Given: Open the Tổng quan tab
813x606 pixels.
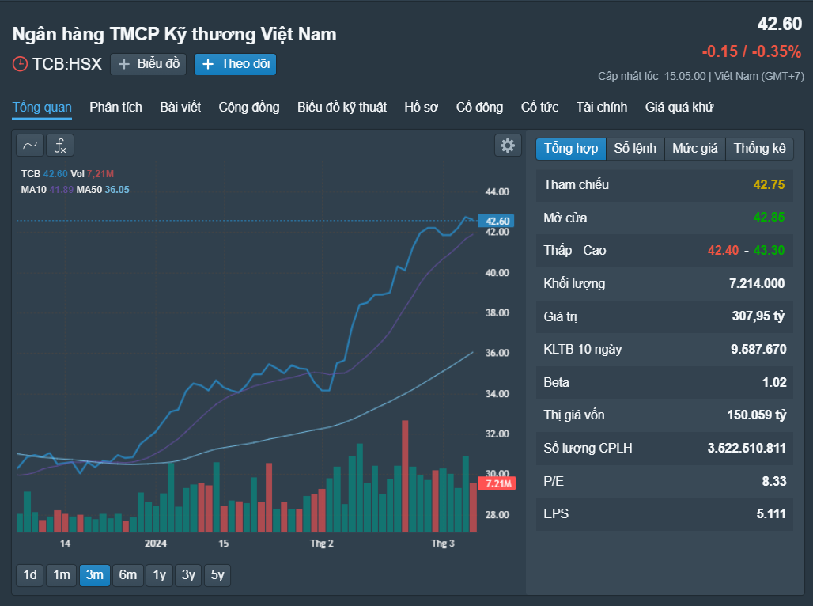Looking at the screenshot, I should click(42, 108).
